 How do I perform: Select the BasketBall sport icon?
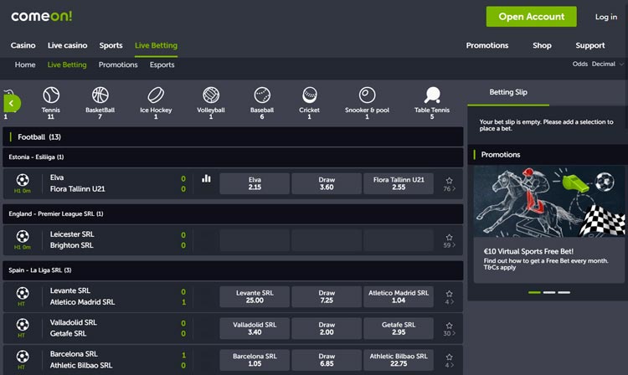pyautogui.click(x=100, y=95)
